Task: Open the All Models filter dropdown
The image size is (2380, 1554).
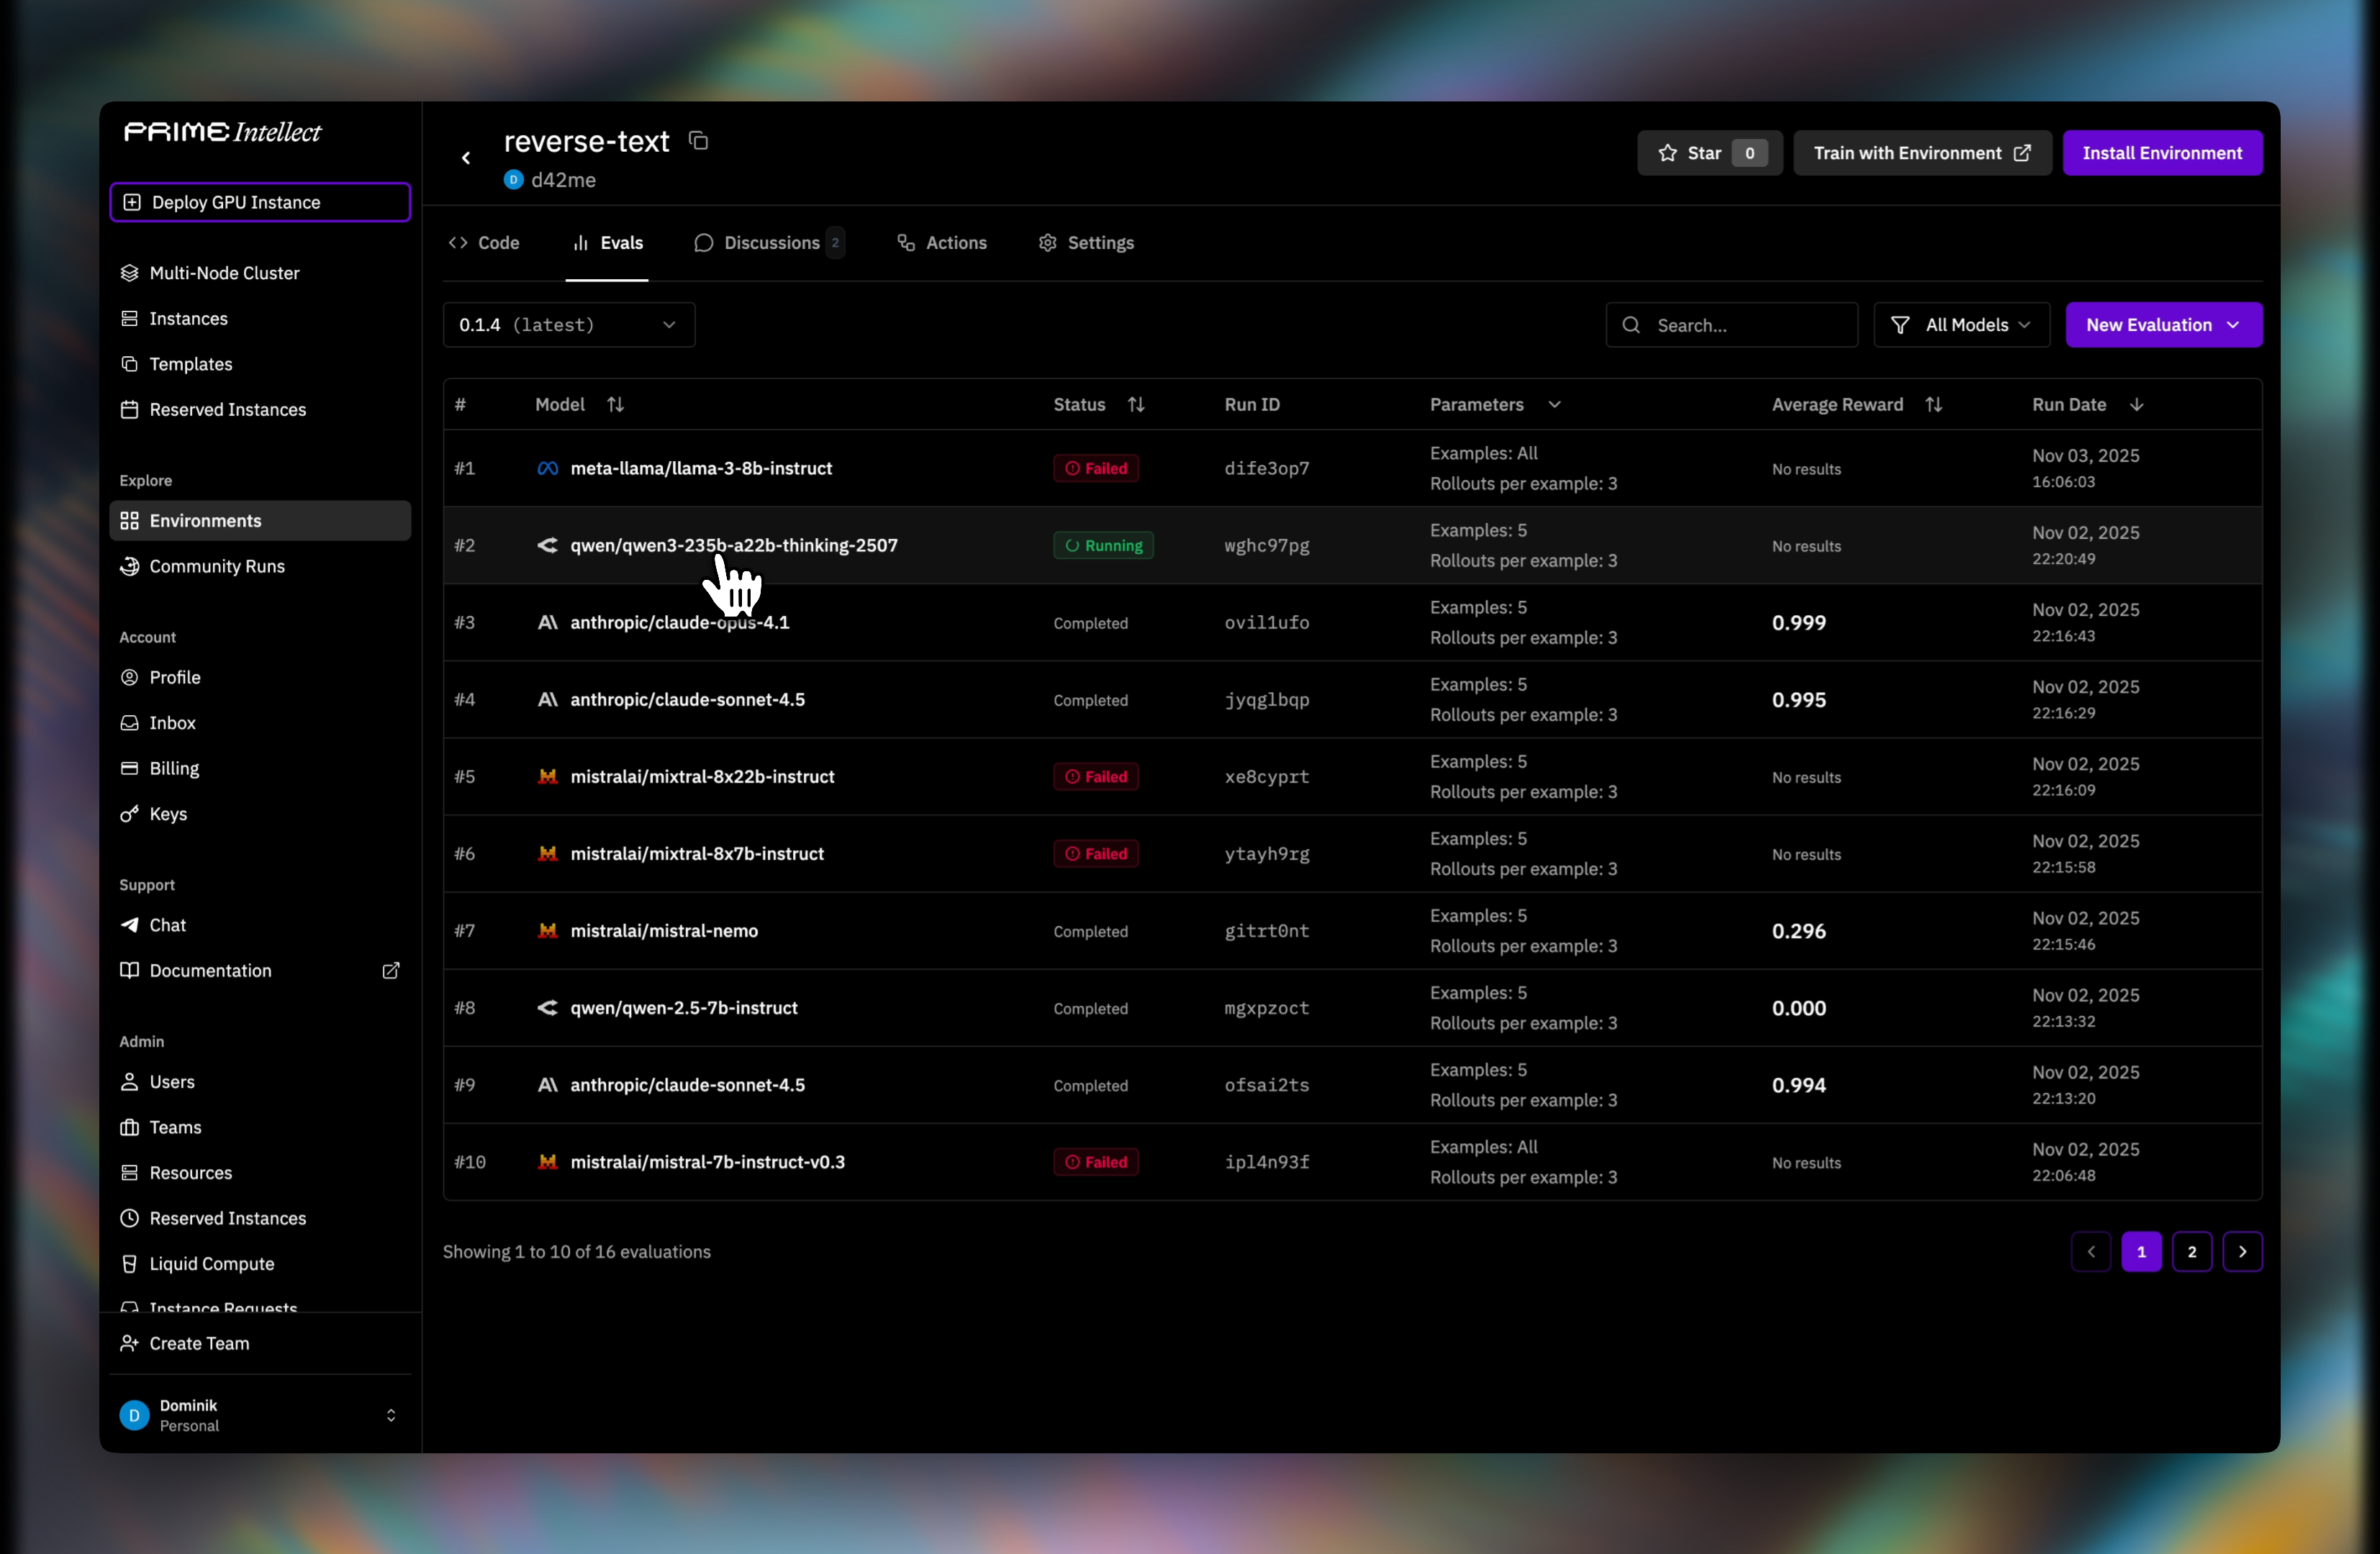Action: pyautogui.click(x=1961, y=324)
